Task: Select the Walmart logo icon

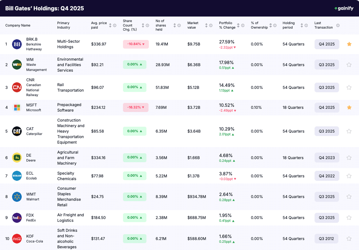Action: pos(17,197)
